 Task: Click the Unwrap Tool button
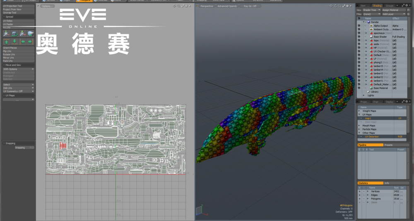click(x=10, y=12)
